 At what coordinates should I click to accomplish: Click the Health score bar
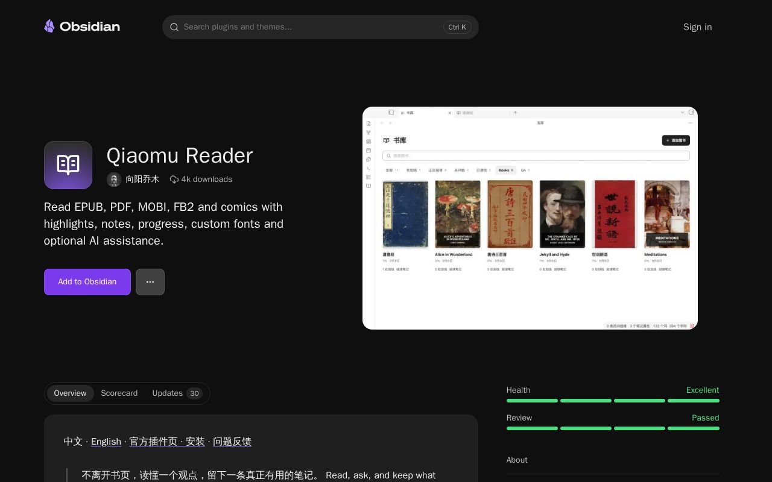[613, 401]
